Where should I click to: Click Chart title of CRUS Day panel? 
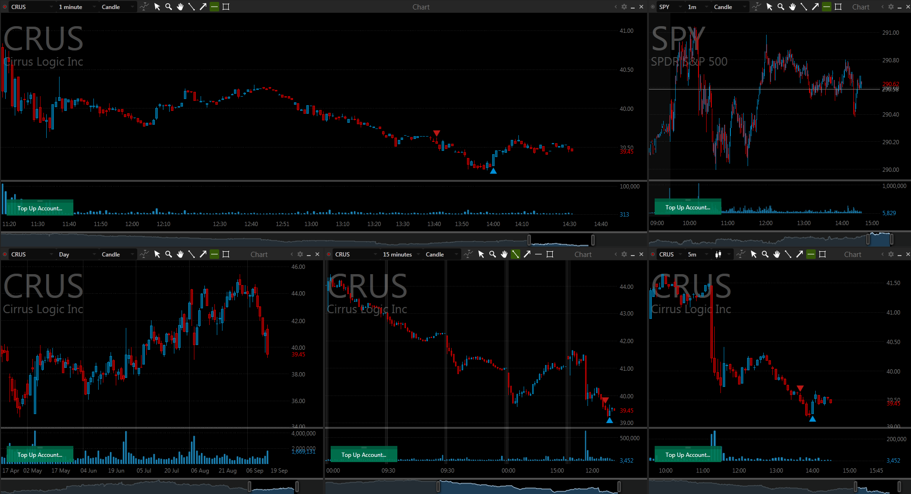tap(259, 254)
